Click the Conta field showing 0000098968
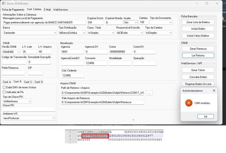 (121, 52)
